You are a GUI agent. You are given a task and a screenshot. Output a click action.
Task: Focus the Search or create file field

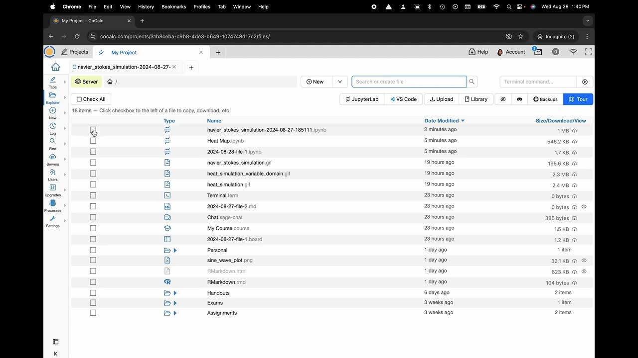pyautogui.click(x=409, y=82)
